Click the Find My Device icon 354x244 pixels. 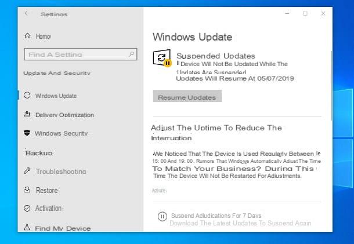(27, 227)
